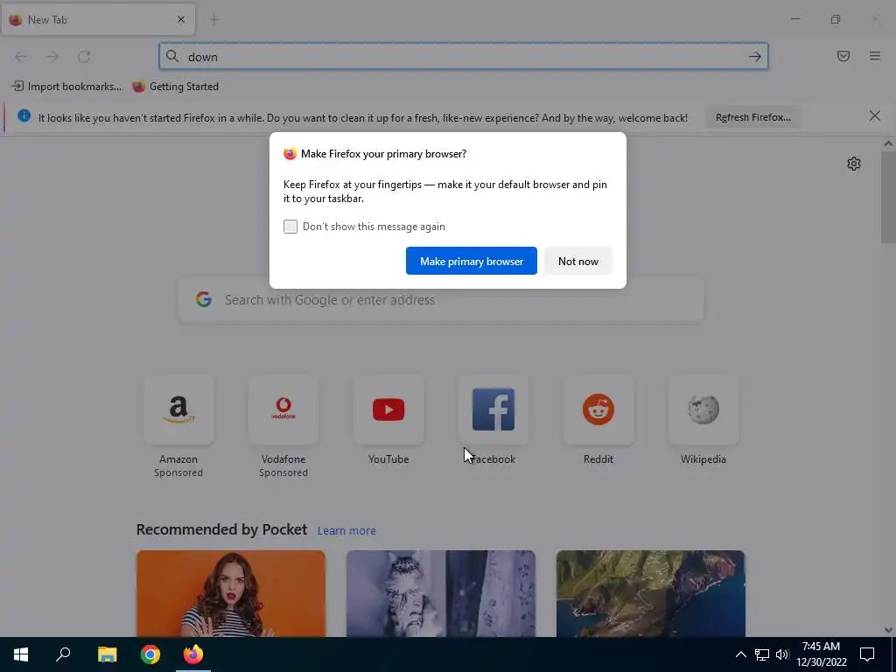Show hidden system tray icons
896x672 pixels.
click(x=740, y=654)
